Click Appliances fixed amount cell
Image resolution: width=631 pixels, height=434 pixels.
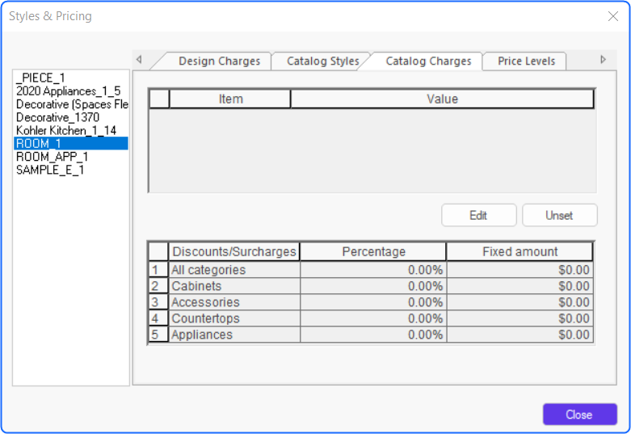coord(520,335)
